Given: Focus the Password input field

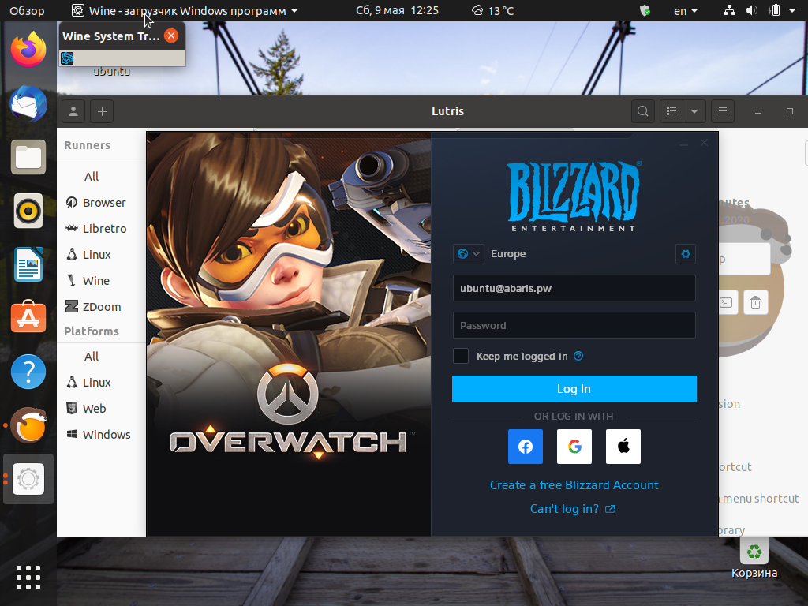Looking at the screenshot, I should [574, 325].
